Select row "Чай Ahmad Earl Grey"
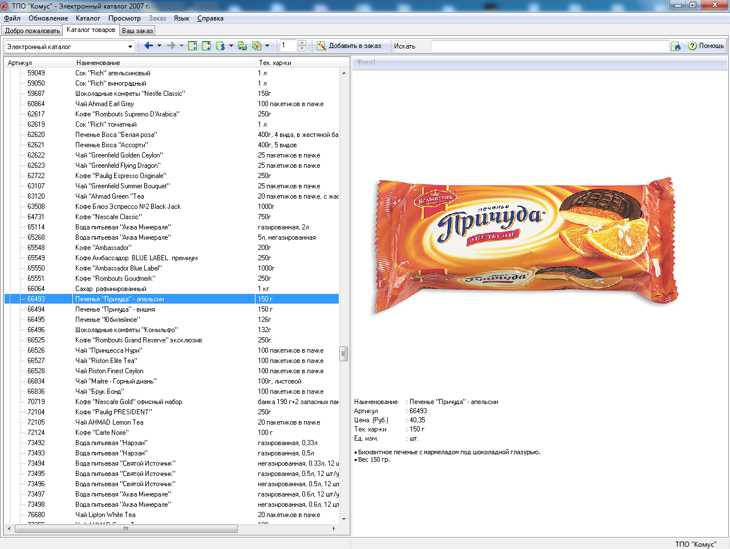 (x=172, y=104)
